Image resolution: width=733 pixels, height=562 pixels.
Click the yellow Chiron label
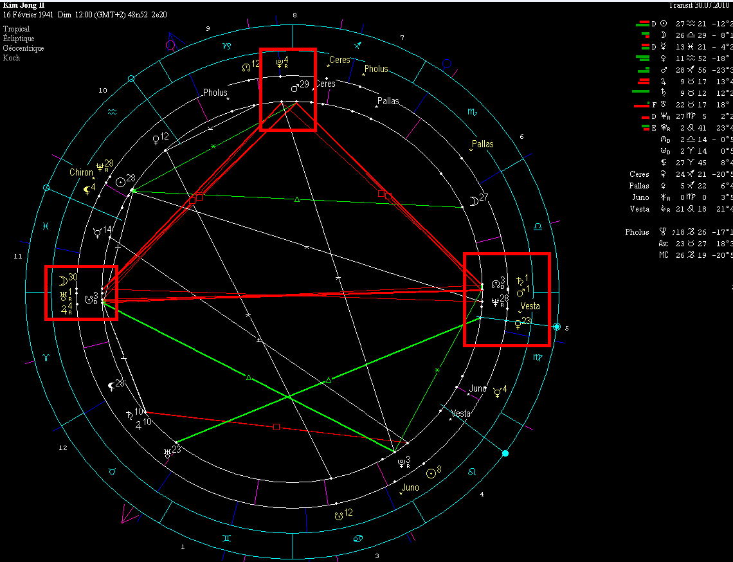tap(82, 172)
